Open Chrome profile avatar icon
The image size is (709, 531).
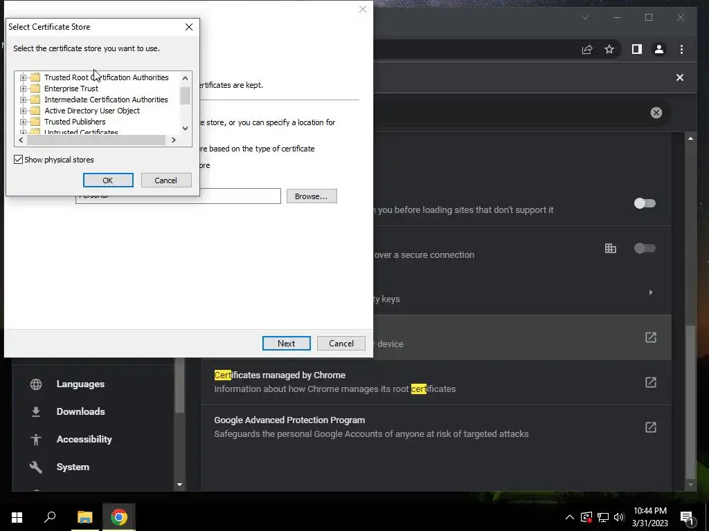pos(659,49)
